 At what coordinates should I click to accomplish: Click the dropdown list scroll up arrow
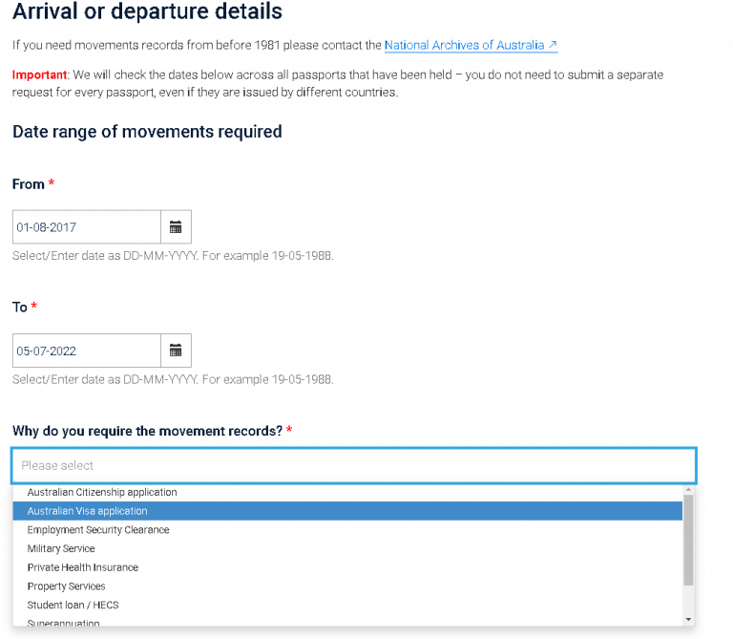(688, 490)
